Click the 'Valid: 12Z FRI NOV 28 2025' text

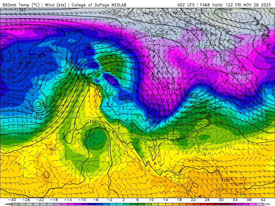pos(242,5)
